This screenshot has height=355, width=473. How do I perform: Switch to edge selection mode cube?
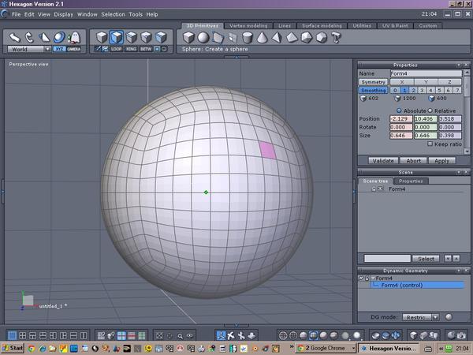point(131,38)
